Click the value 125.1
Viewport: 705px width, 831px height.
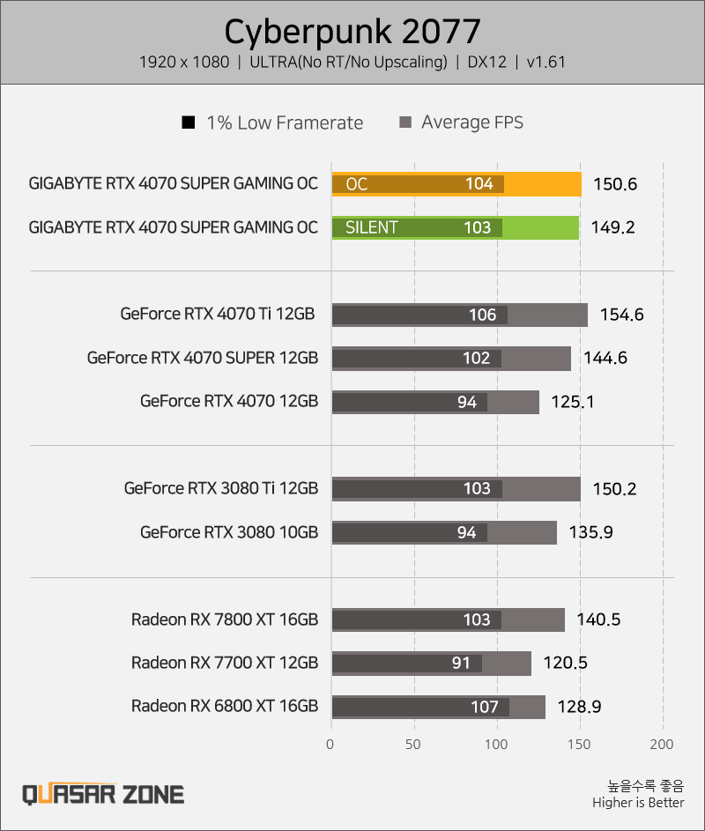coord(573,402)
